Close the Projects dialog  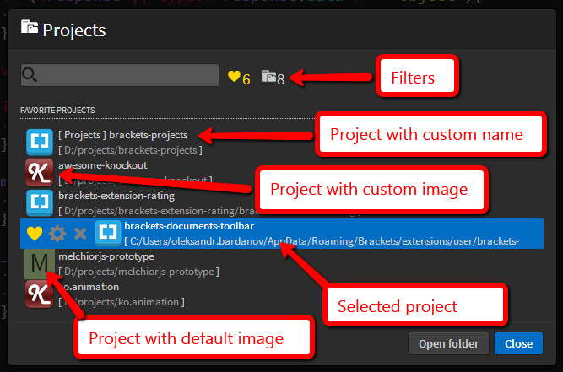tap(518, 343)
